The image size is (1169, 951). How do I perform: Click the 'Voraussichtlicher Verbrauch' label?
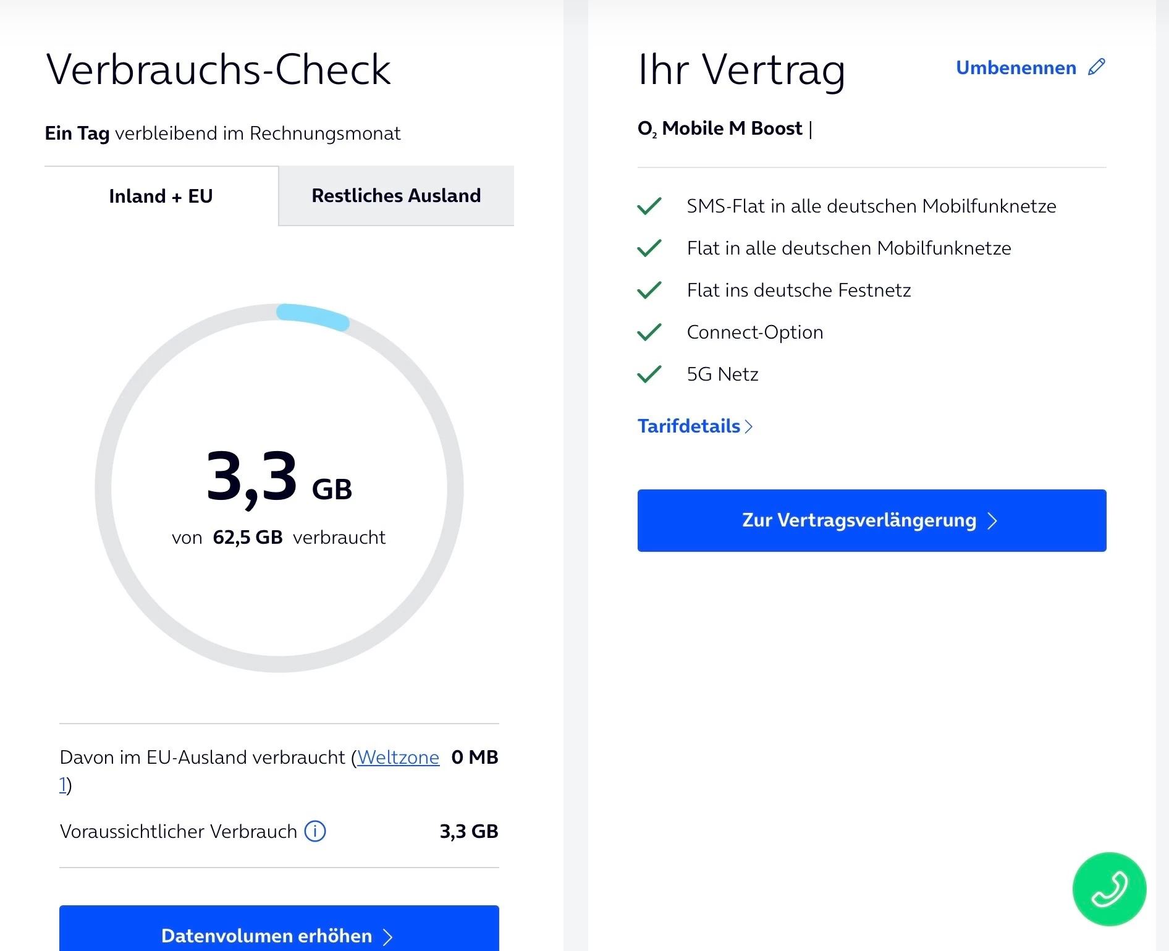click(x=179, y=831)
